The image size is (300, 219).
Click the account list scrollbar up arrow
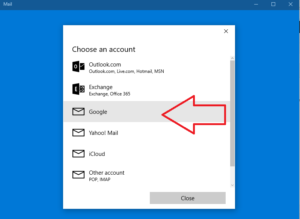(x=232, y=58)
